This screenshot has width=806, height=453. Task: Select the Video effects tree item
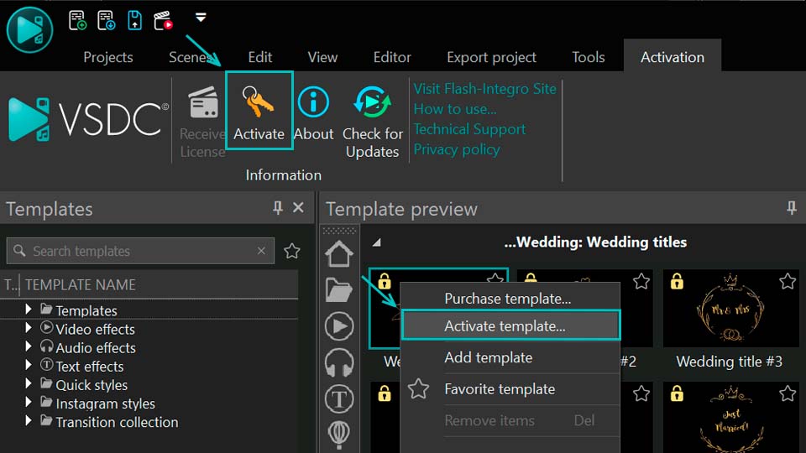(x=95, y=329)
